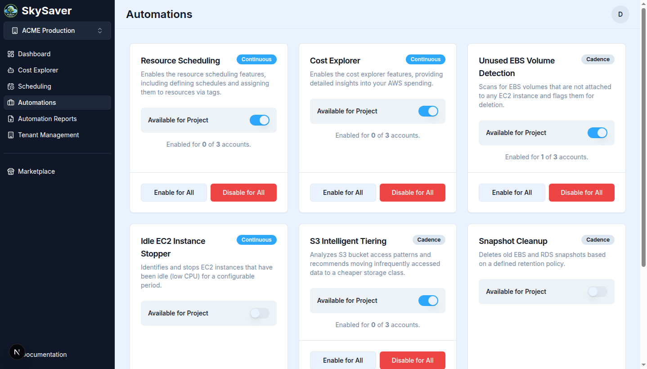Disable Available for Project on Cost Explorer

click(428, 111)
